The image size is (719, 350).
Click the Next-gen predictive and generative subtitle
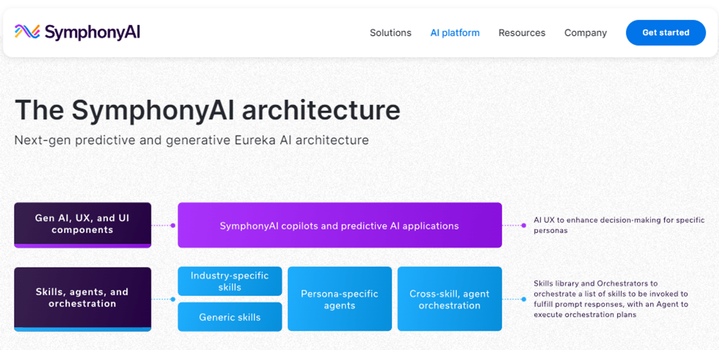pos(192,140)
